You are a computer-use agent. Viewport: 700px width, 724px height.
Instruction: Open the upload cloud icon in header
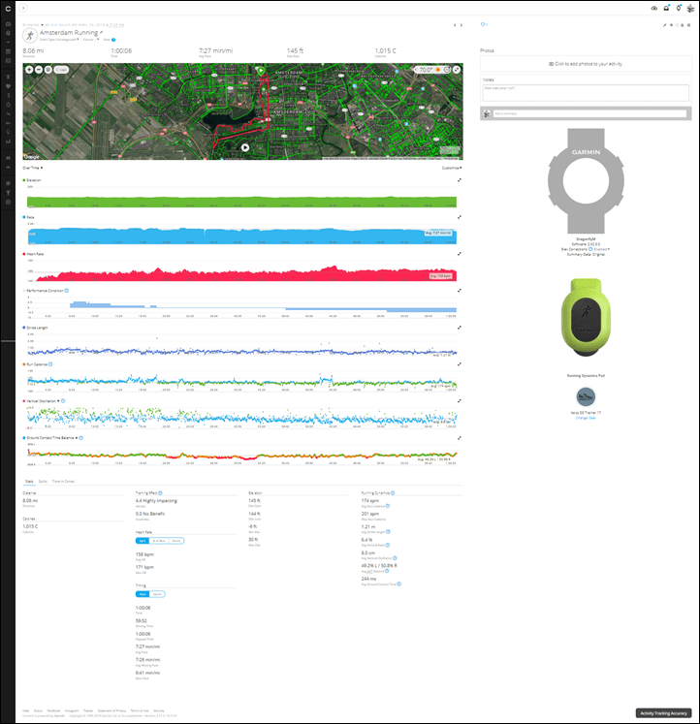coord(653,8)
